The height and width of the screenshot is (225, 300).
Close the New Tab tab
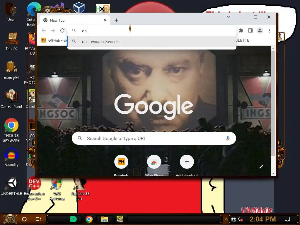(105, 20)
